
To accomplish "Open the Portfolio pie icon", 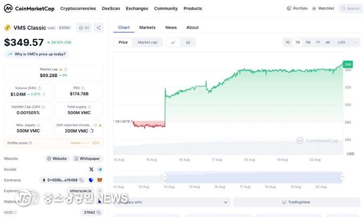I will pos(289,9).
